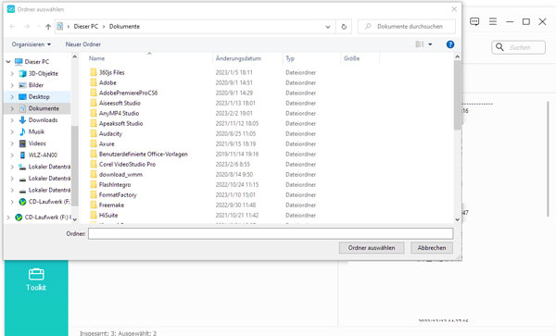Click Neuer Ordner in toolbar
Image resolution: width=556 pixels, height=336 pixels.
coord(83,44)
